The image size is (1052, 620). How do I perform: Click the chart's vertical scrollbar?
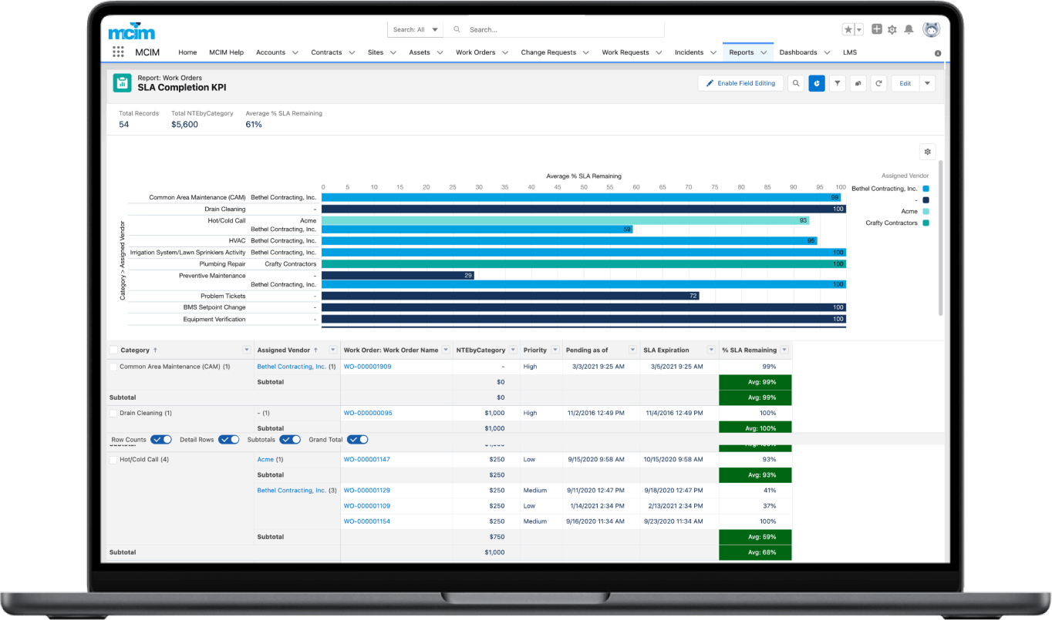940,237
